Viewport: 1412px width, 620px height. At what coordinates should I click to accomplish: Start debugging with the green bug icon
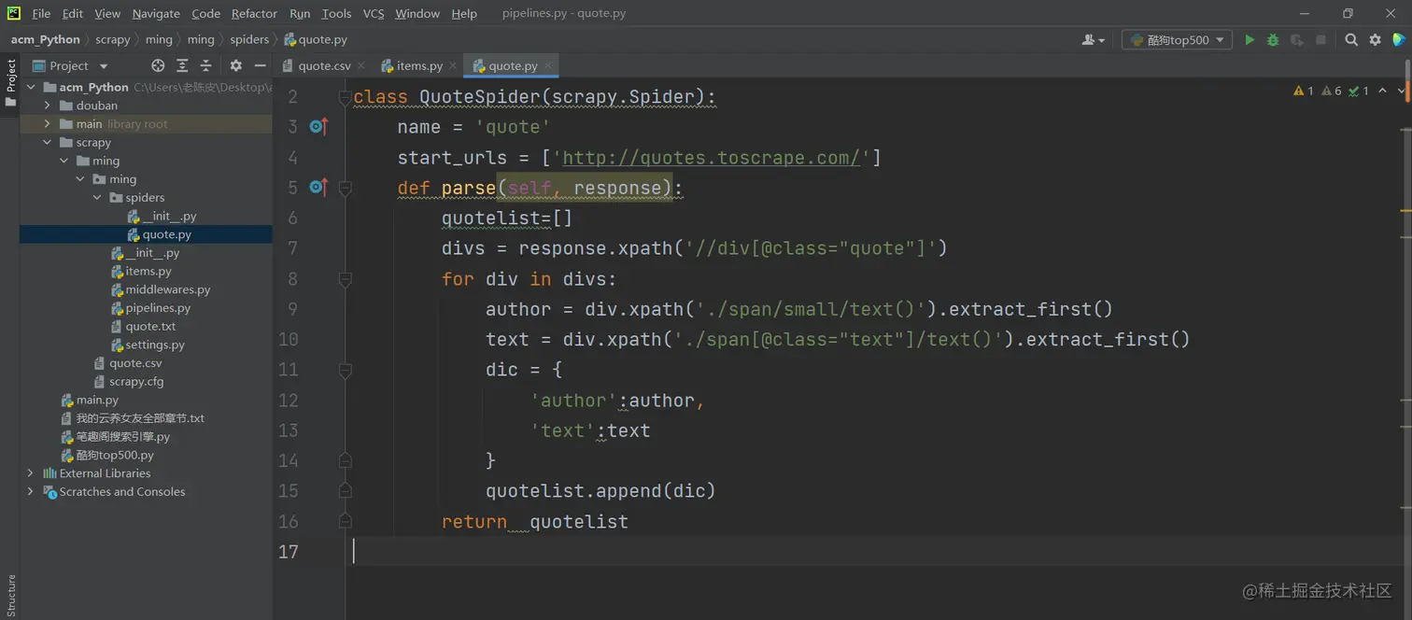coord(1273,40)
